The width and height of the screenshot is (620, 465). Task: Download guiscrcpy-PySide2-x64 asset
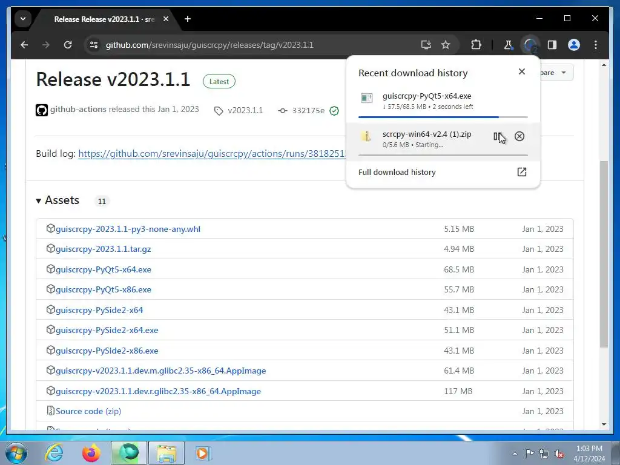(99, 311)
